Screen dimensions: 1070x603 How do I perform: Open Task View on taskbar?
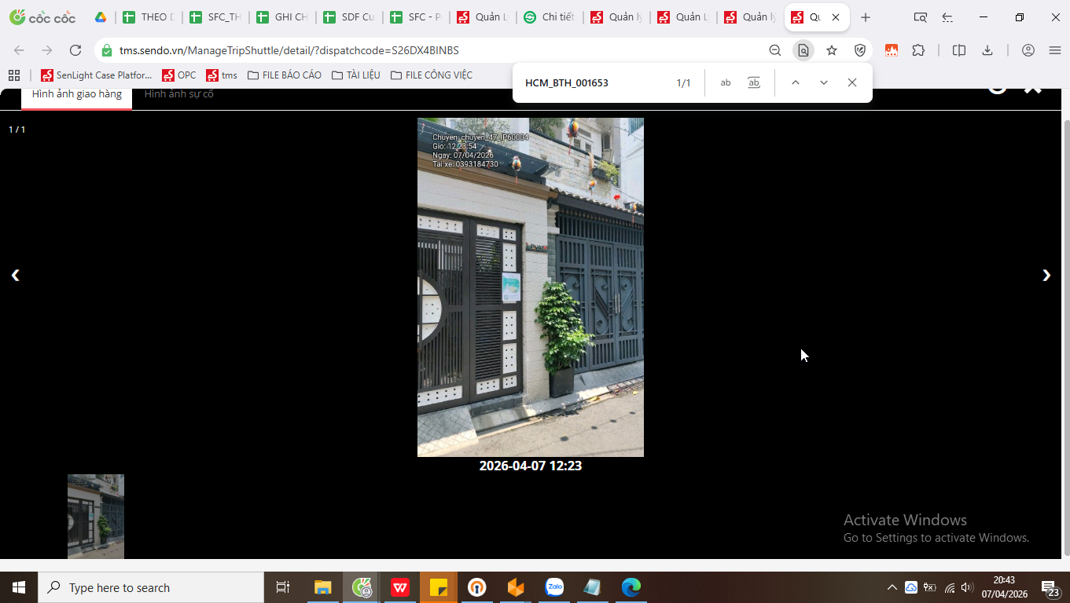[x=283, y=587]
